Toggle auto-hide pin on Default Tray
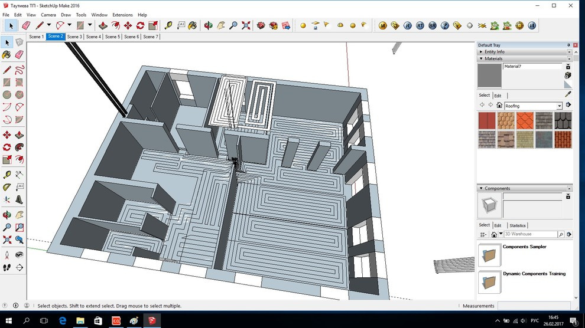 coord(568,45)
